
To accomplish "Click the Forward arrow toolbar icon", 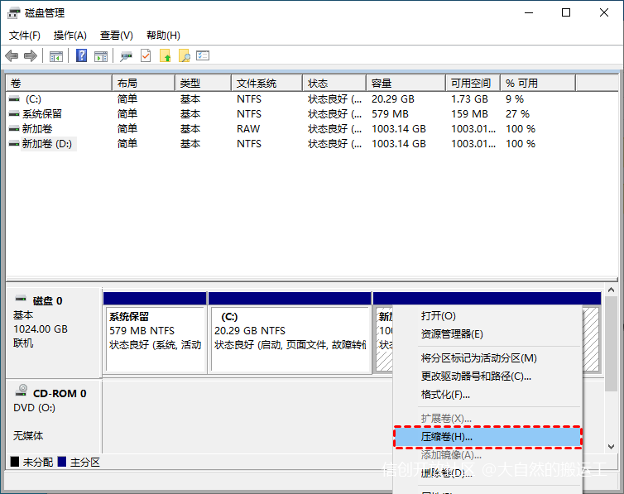I will 31,55.
